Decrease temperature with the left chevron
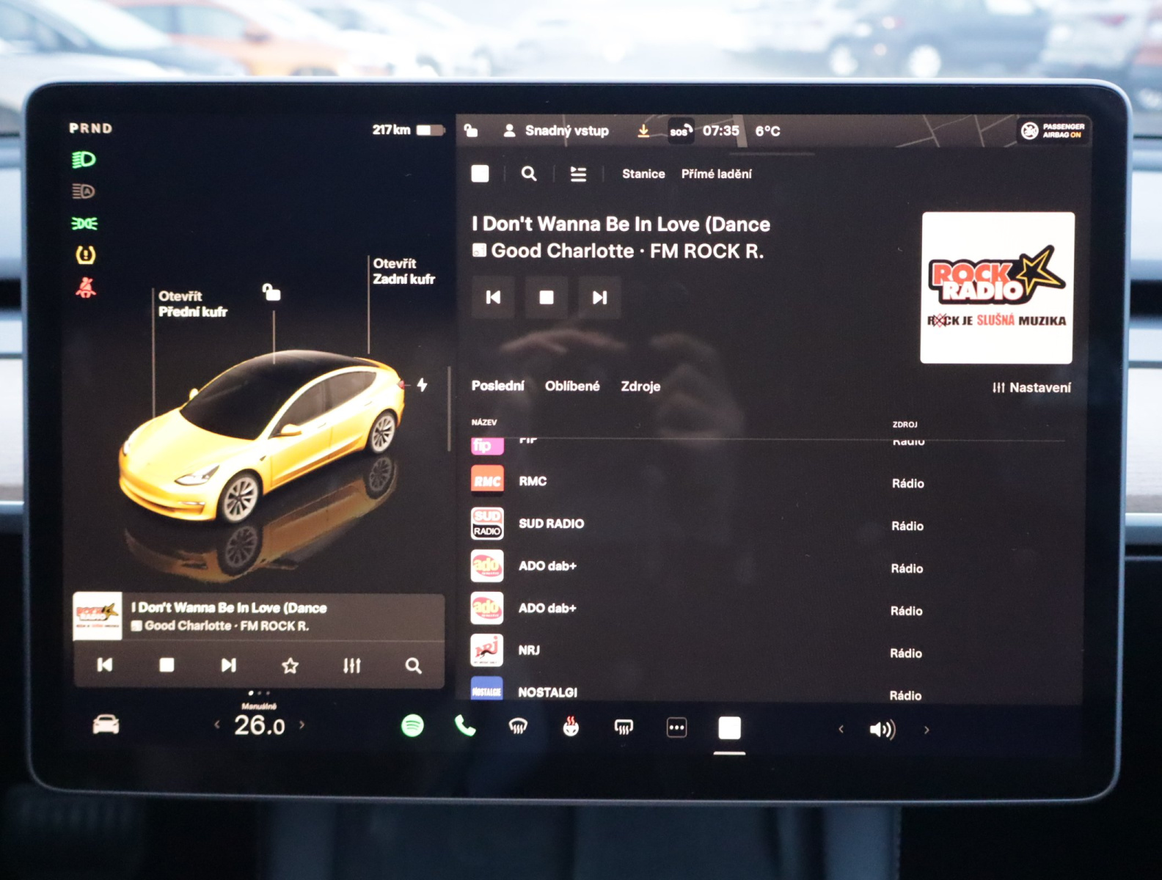 (217, 725)
